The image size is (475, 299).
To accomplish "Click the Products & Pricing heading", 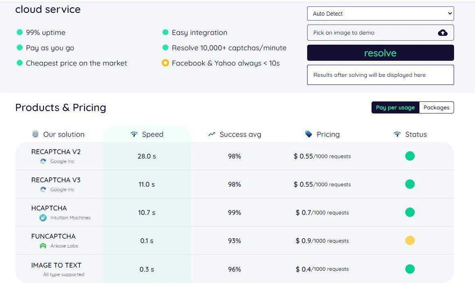I will pos(61,107).
